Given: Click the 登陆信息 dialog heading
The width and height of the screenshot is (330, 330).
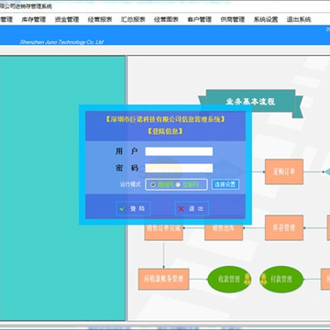Looking at the screenshot, I should (x=165, y=131).
